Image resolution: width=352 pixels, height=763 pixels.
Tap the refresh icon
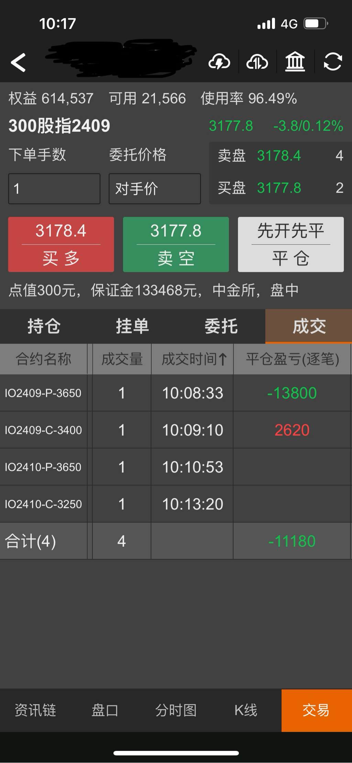[x=333, y=62]
